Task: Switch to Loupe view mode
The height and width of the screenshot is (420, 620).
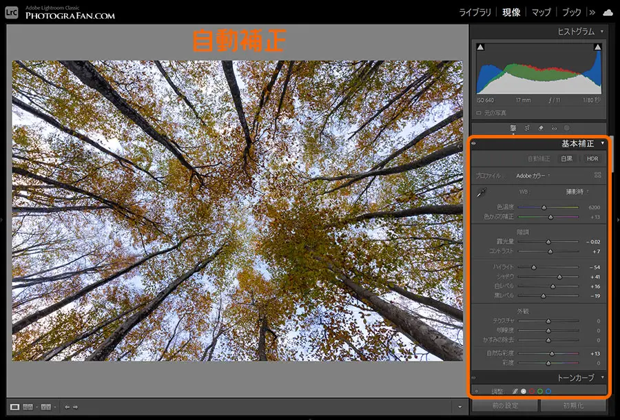Action: (14, 407)
